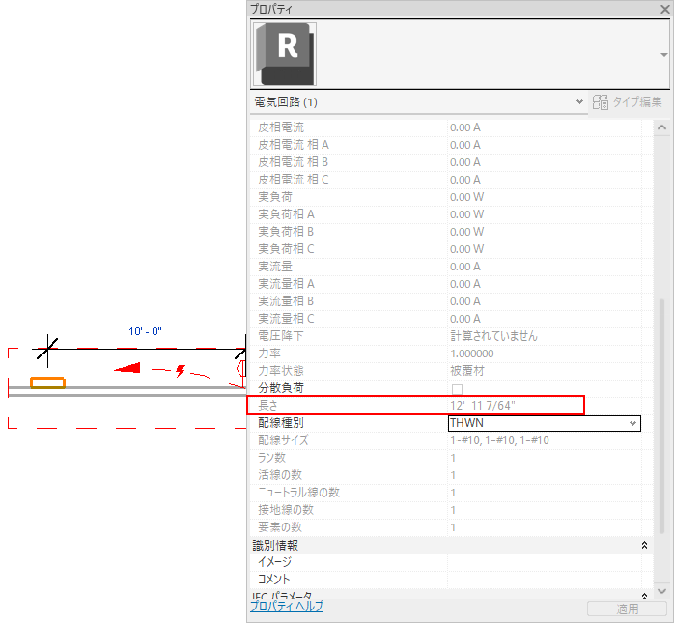Click the 実負荷 value 0.00 W
This screenshot has height=623, width=674.
coord(466,197)
